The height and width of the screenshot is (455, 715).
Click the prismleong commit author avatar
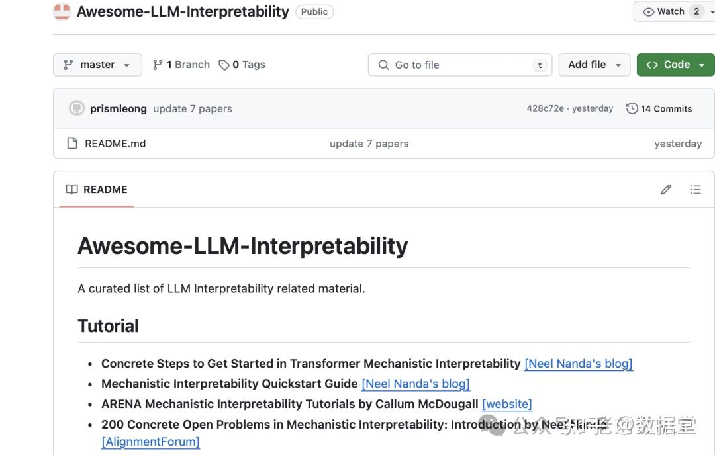(x=77, y=108)
